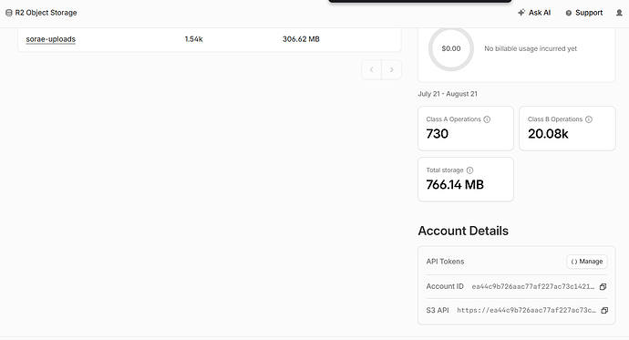
Task: Show info for Total storage
Action: click(x=469, y=170)
